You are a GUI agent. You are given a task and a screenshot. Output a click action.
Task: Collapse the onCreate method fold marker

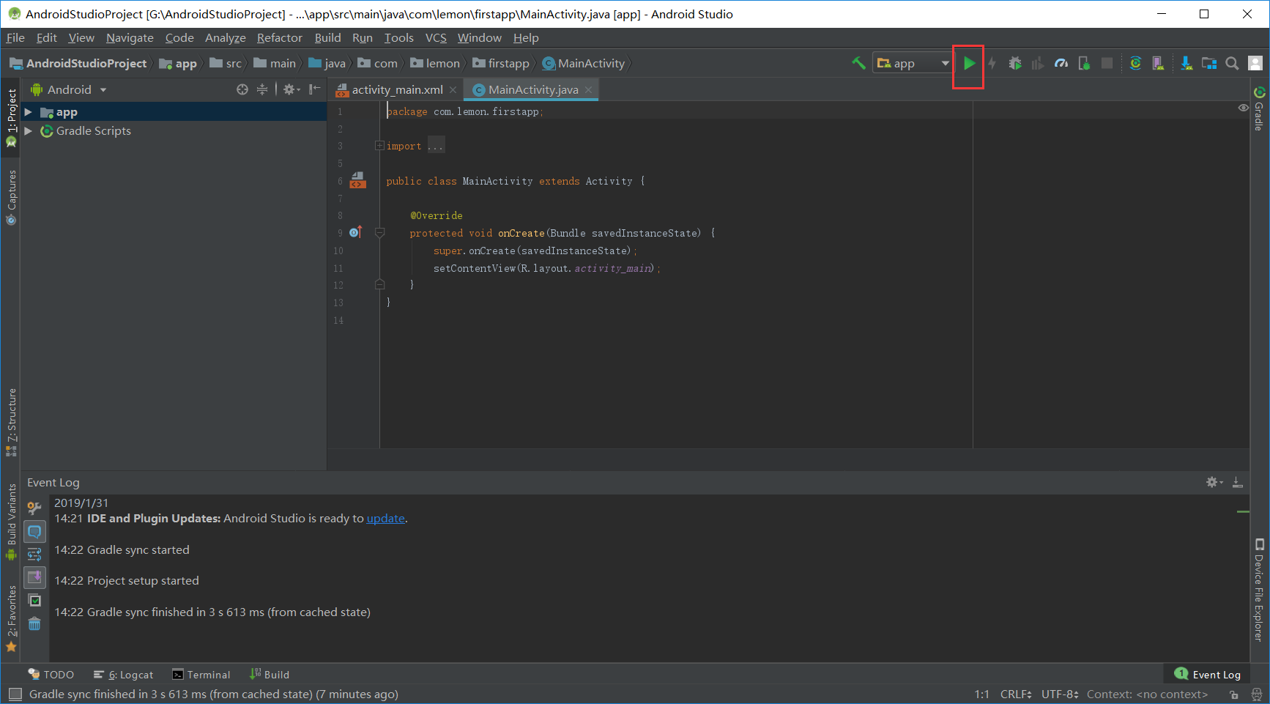(379, 233)
